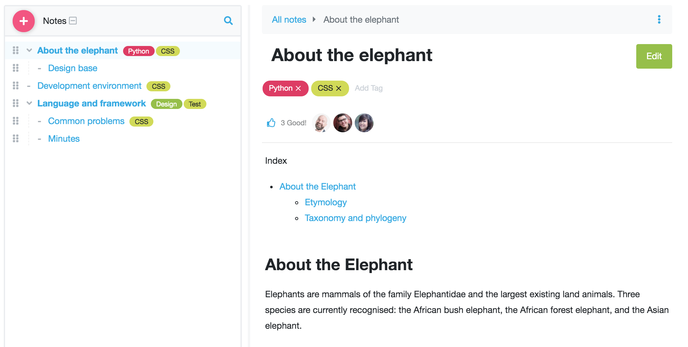The height and width of the screenshot is (347, 688).
Task: Go back to All notes in breadcrumb
Action: click(x=289, y=20)
